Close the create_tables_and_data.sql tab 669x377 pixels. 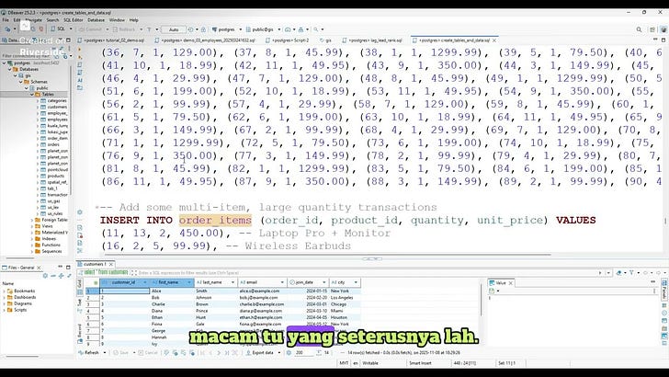pos(494,40)
